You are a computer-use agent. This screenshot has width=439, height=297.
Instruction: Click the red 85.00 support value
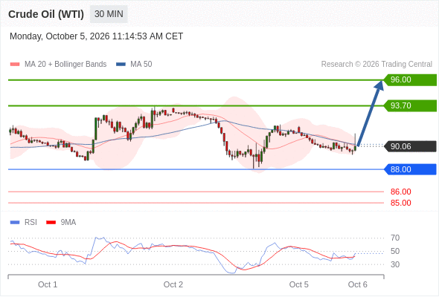pos(400,203)
